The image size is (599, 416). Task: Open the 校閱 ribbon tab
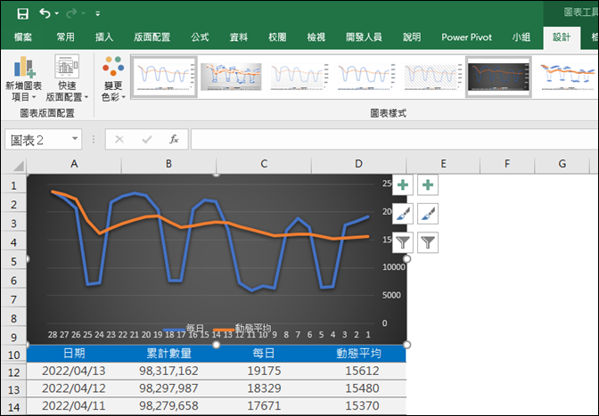click(277, 37)
